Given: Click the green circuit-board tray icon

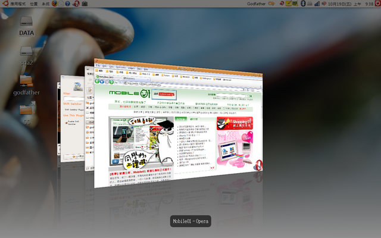Looking at the screenshot, I should (295, 4).
